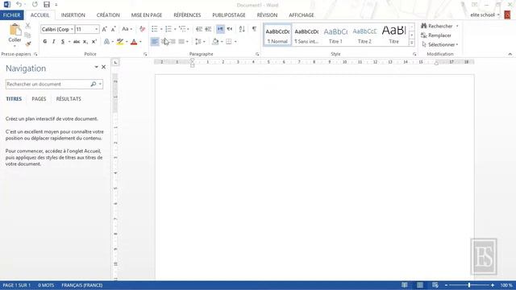Screen dimensions: 516x290
Task: Click the increase indent icon
Action: pyautogui.click(x=208, y=29)
